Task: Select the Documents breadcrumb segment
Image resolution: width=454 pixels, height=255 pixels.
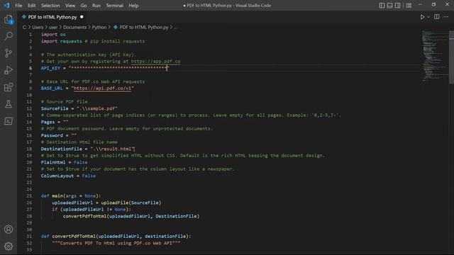Action: [x=74, y=27]
